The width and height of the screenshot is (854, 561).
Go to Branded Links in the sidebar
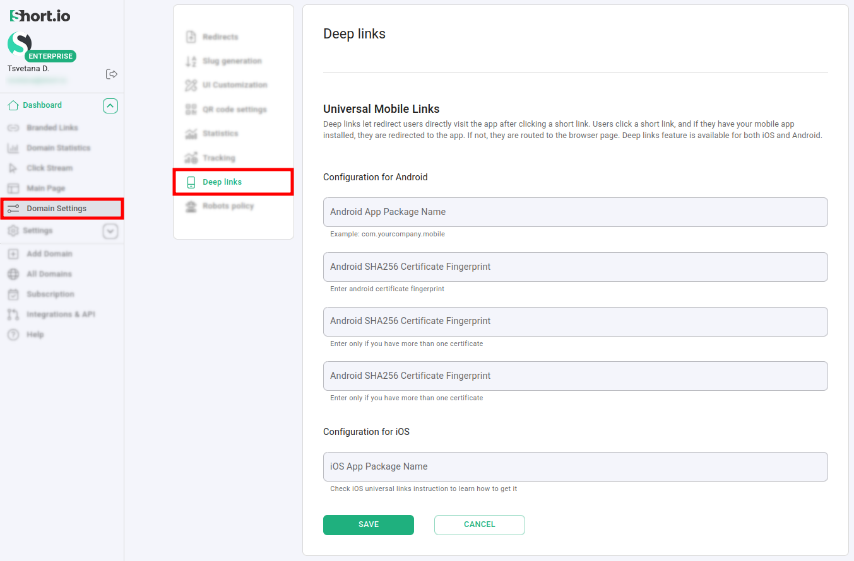pyautogui.click(x=52, y=128)
